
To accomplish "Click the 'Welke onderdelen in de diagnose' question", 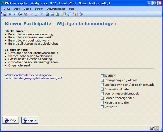I will coord(28,75).
